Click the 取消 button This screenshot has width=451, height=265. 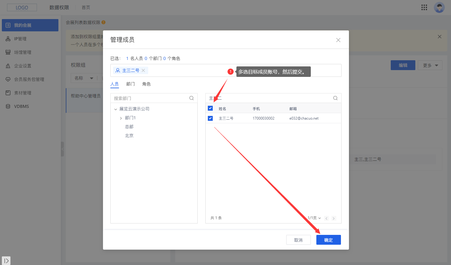click(x=298, y=240)
